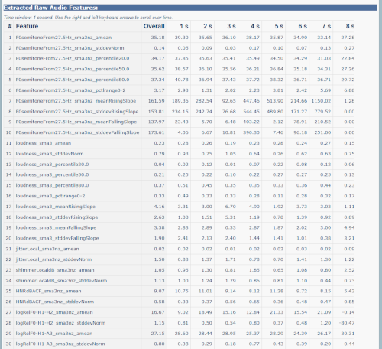Click the Overall value 161.59 in row 7
Screen dimensions: 382x349
pyautogui.click(x=157, y=101)
